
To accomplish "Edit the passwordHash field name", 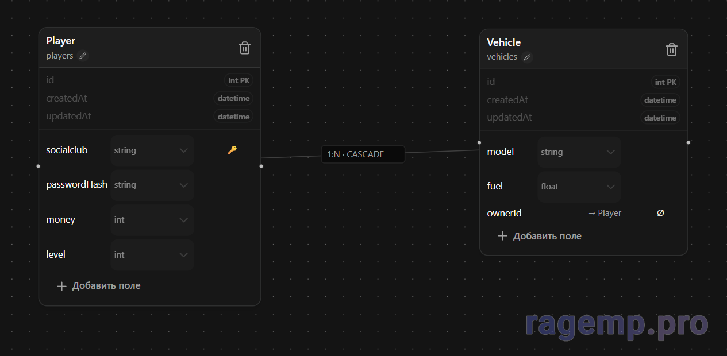I will (x=76, y=185).
